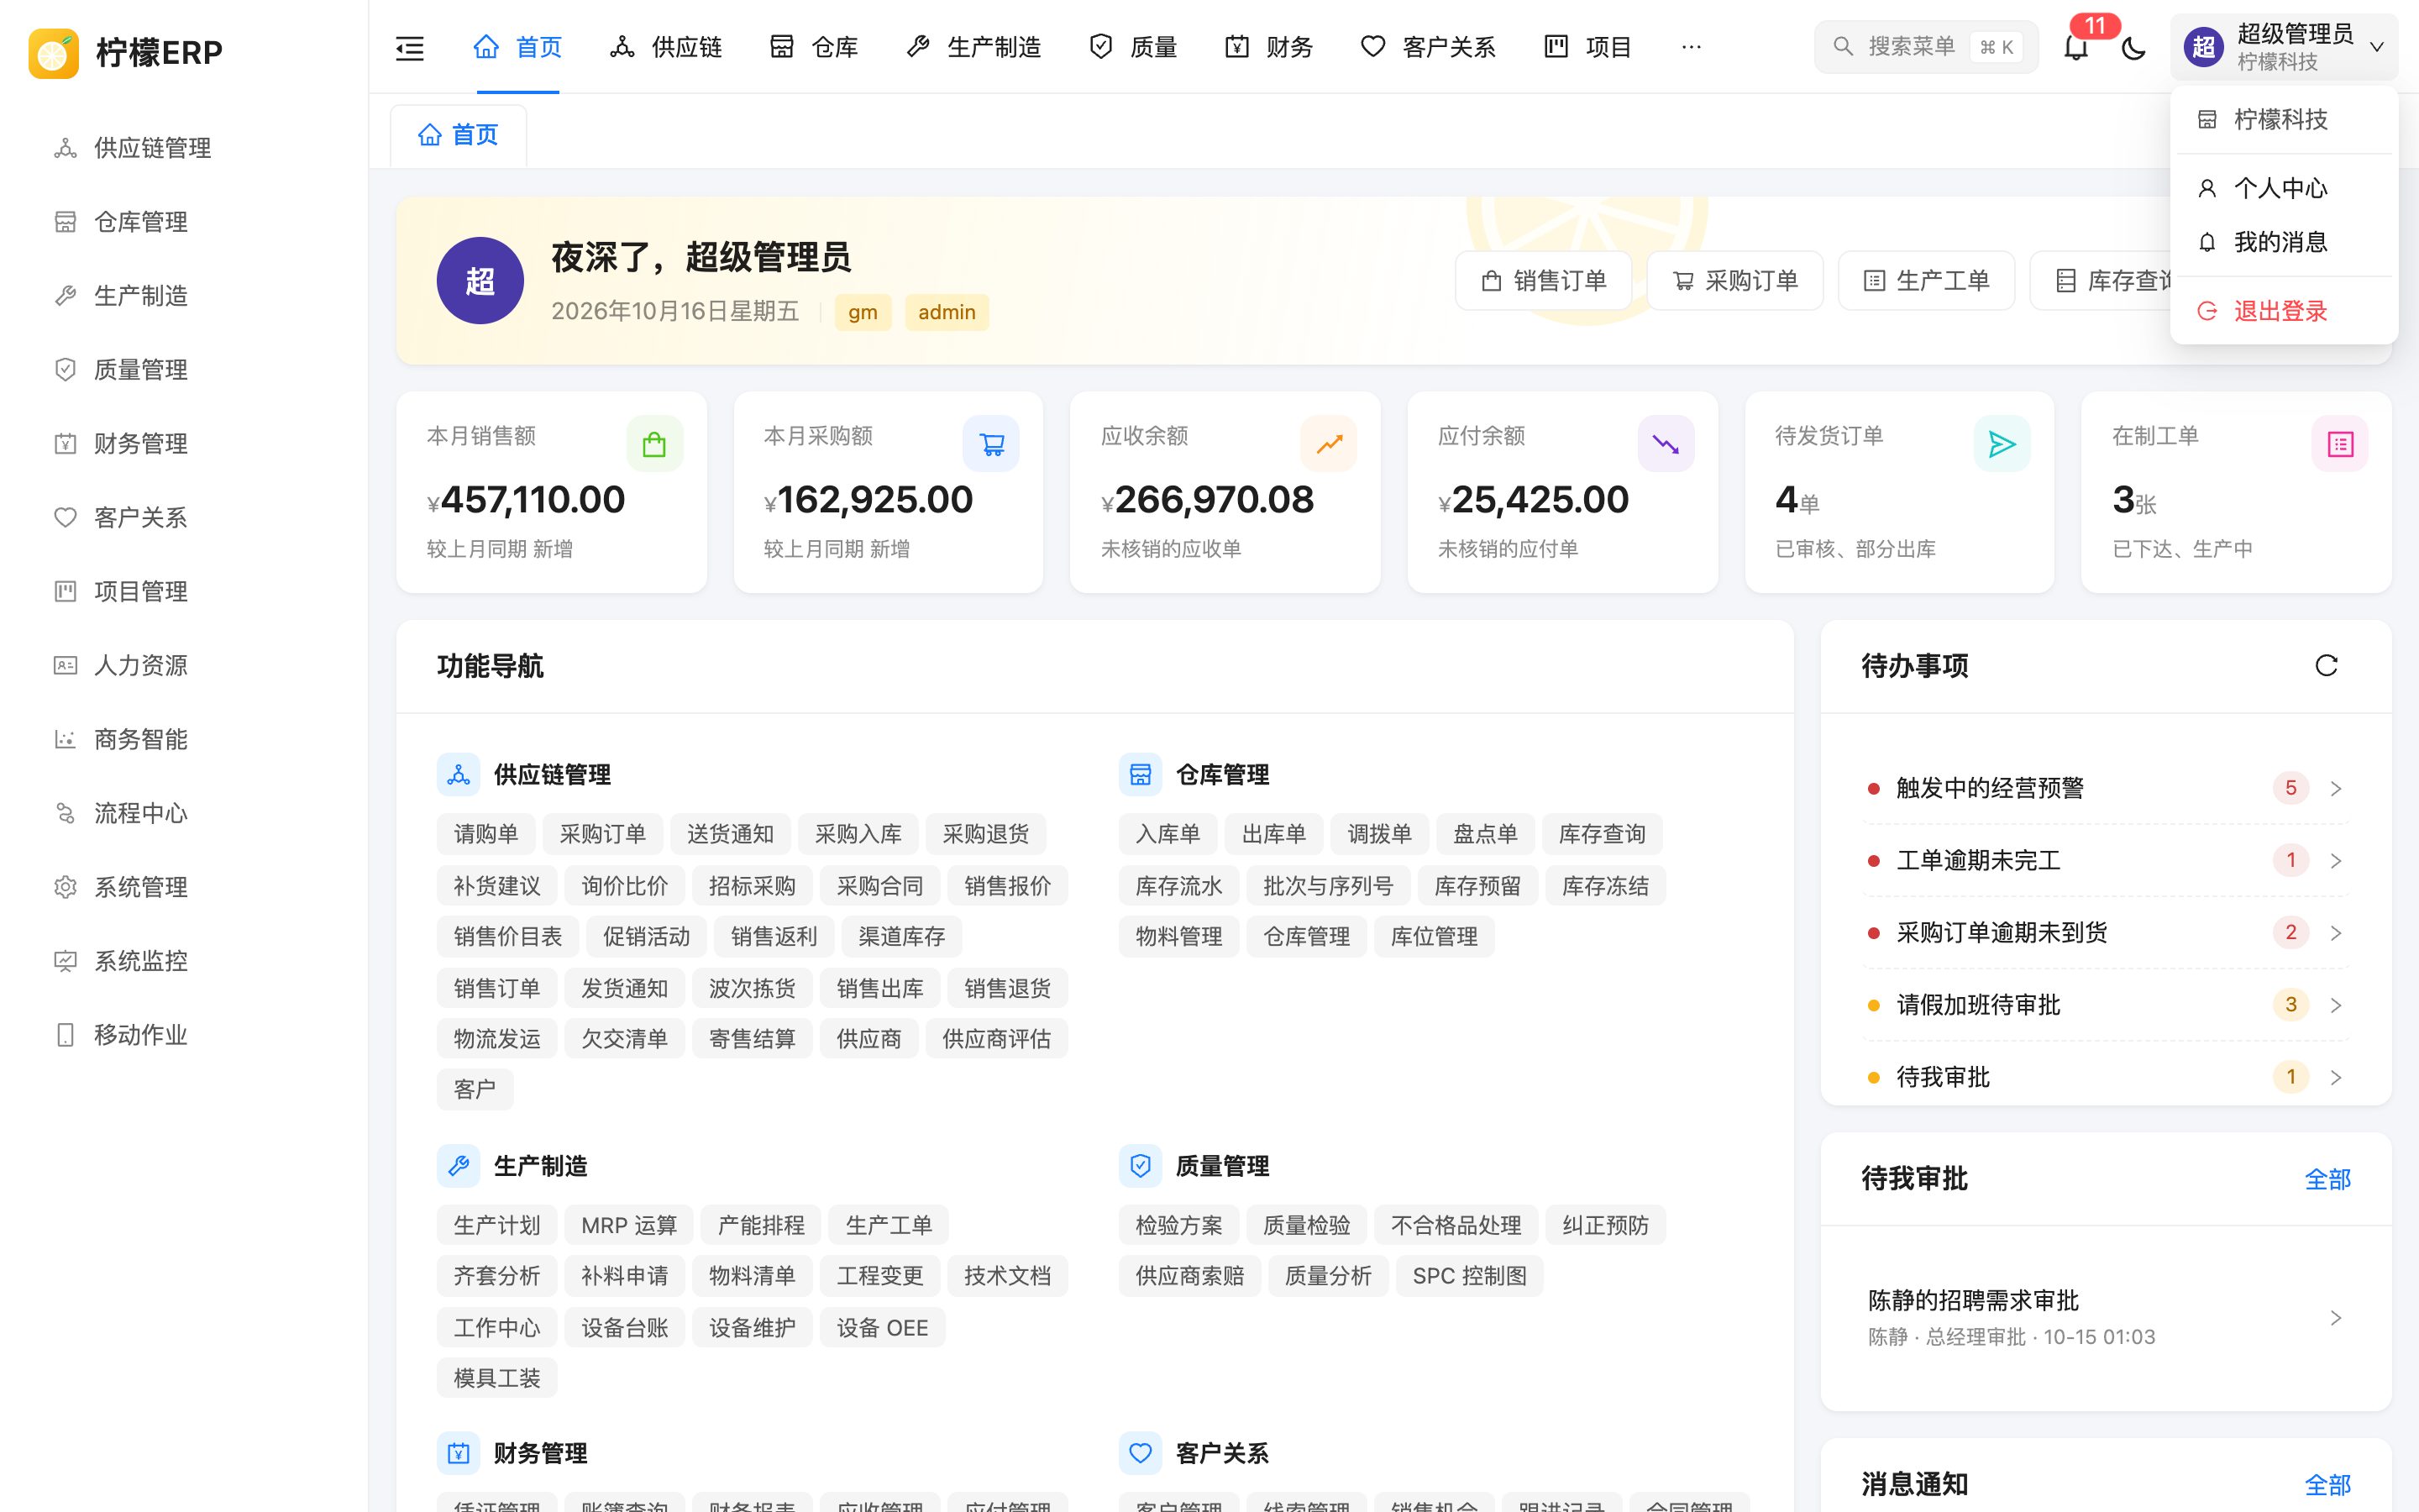The width and height of the screenshot is (2419, 1512).
Task: Open 财务 in the top menu
Action: pos(1268,47)
